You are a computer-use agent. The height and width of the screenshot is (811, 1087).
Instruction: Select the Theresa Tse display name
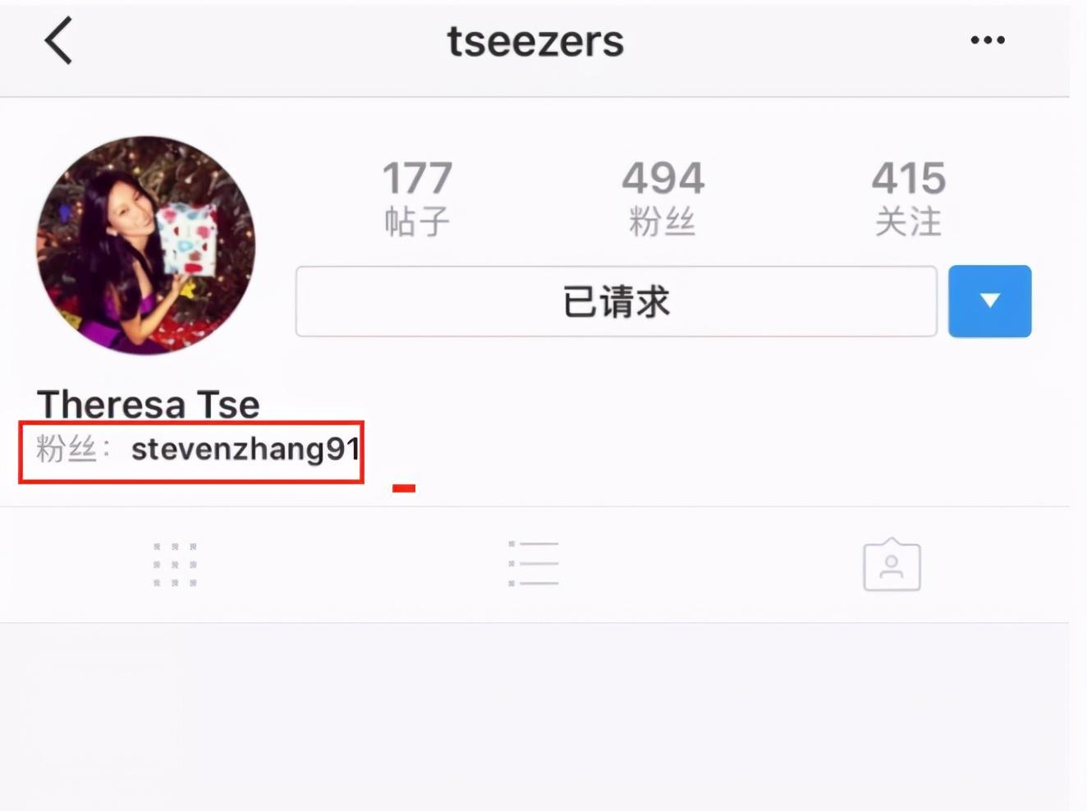[x=149, y=404]
